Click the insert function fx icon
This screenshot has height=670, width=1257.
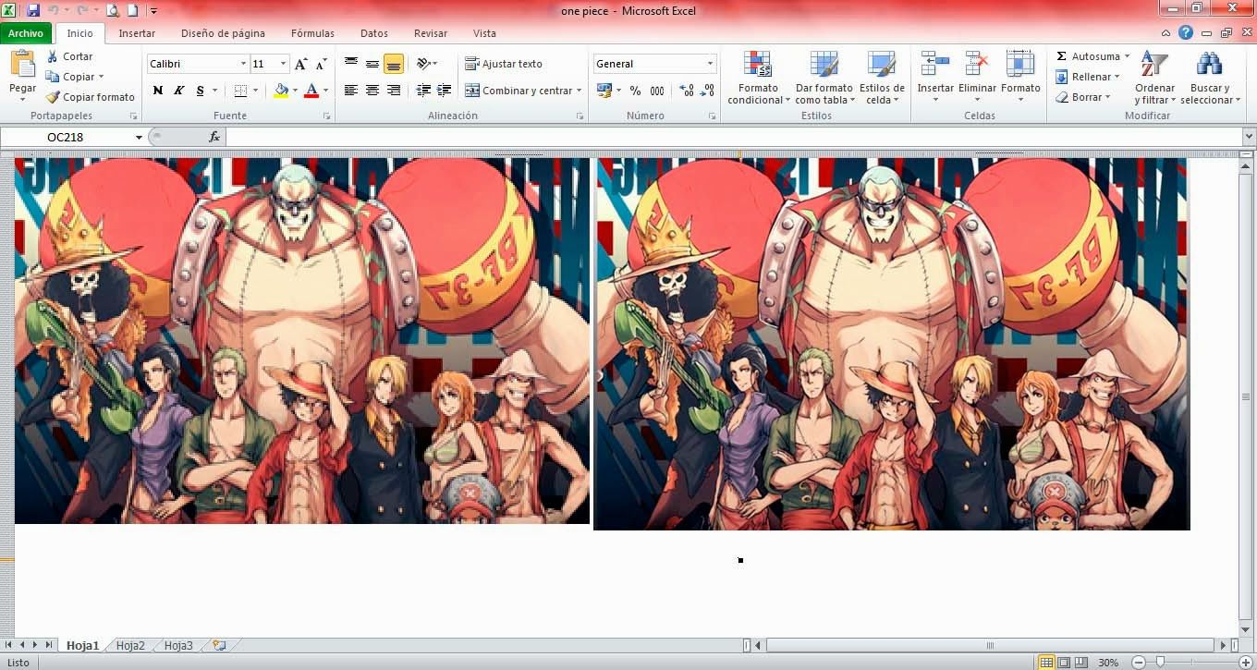coord(214,137)
